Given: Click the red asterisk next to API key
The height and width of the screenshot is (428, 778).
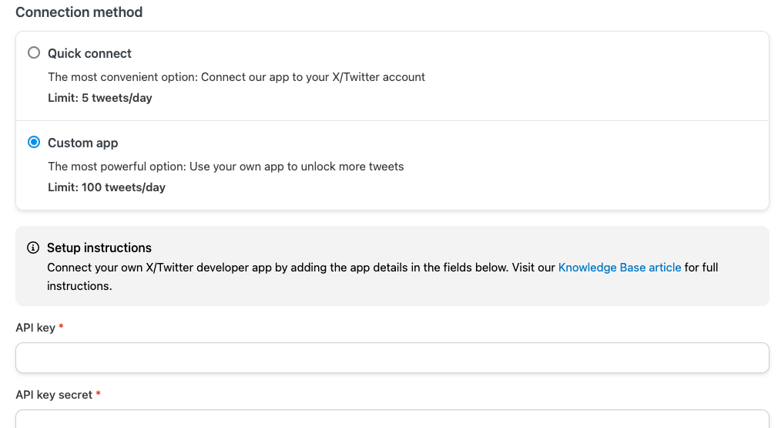Looking at the screenshot, I should tap(61, 328).
